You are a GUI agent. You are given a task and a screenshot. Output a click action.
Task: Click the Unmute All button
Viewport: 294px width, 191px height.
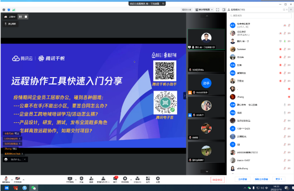[261, 179]
